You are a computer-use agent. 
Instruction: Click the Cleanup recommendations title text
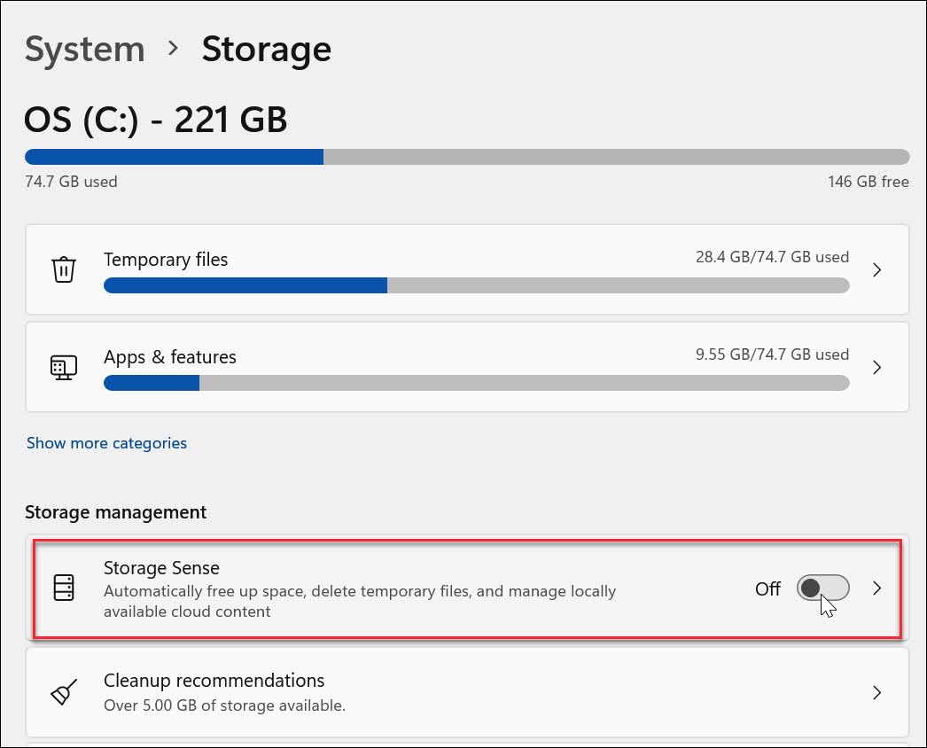(x=214, y=681)
